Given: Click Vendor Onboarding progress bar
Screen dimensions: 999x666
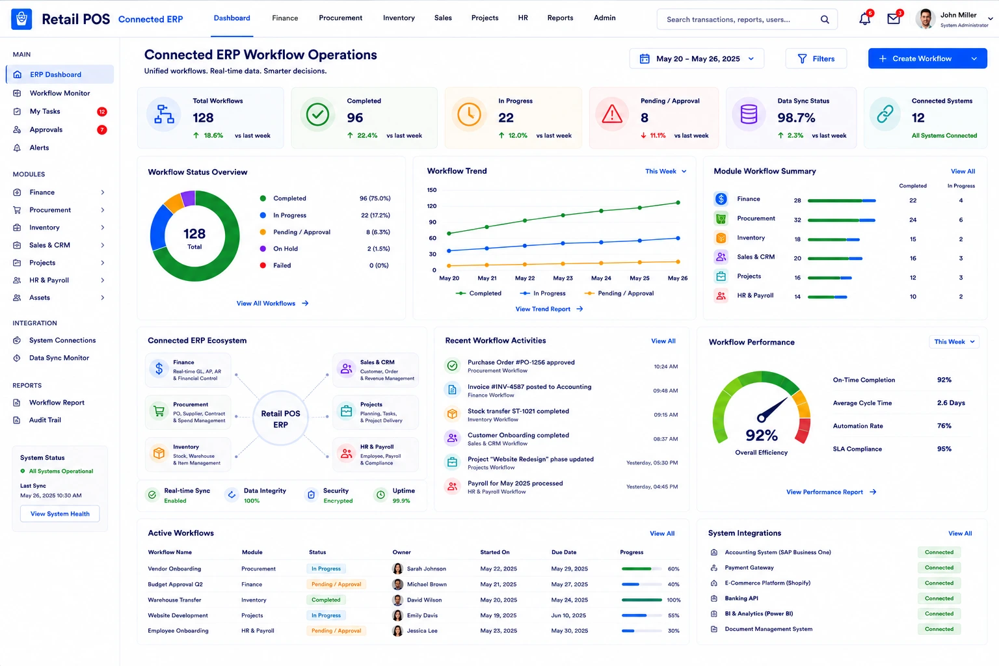Looking at the screenshot, I should 642,569.
